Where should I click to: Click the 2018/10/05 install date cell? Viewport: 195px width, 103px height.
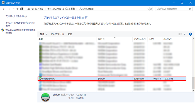[x=139, y=79]
